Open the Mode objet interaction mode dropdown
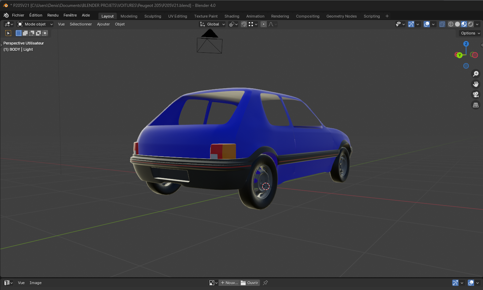 35,24
